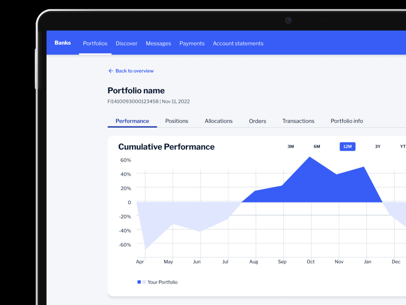Viewport: 406px width, 305px height.
Task: Click the -60% axis label
Action: click(x=125, y=245)
